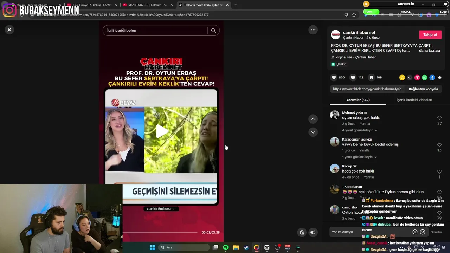Save video with bookmark icon
The width and height of the screenshot is (450, 253).
coord(371,77)
